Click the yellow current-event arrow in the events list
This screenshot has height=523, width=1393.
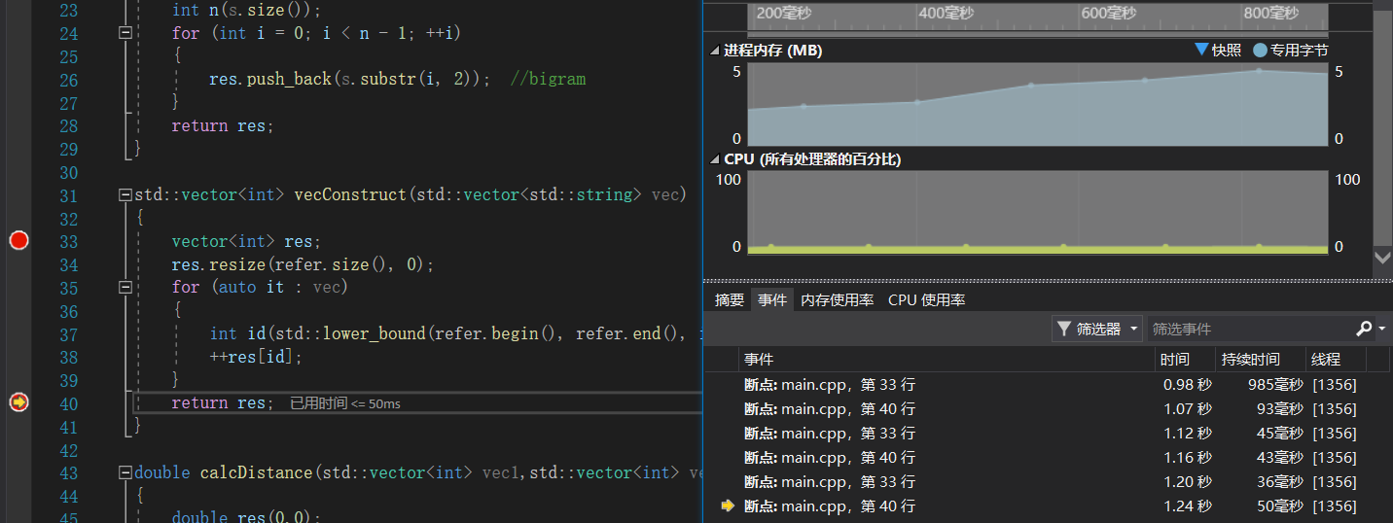coord(728,506)
